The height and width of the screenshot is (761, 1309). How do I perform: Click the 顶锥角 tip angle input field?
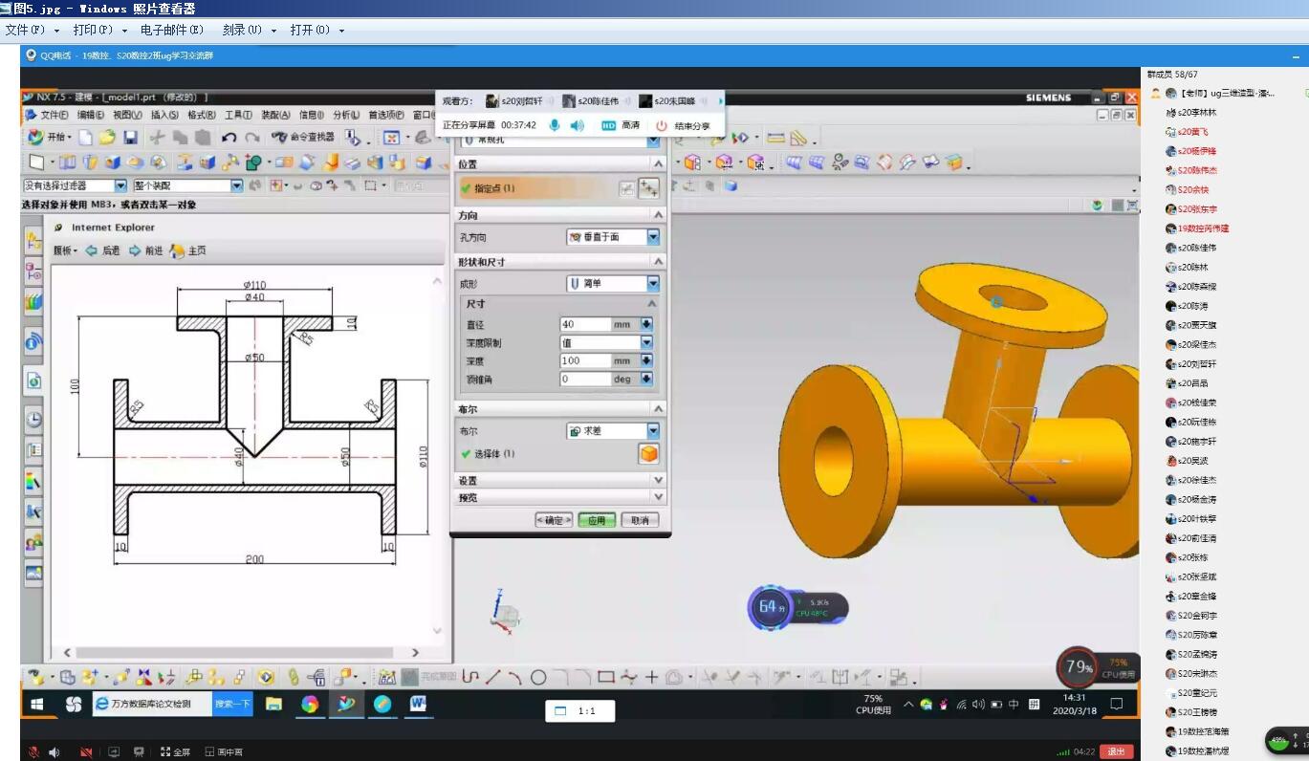tap(585, 380)
